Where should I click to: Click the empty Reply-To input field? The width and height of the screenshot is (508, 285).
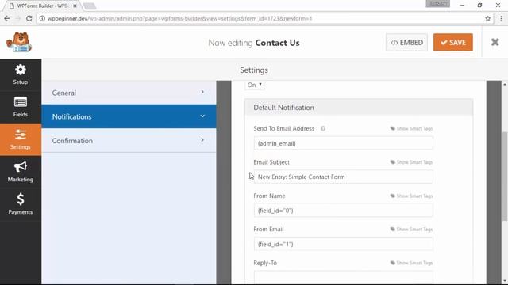point(343,277)
